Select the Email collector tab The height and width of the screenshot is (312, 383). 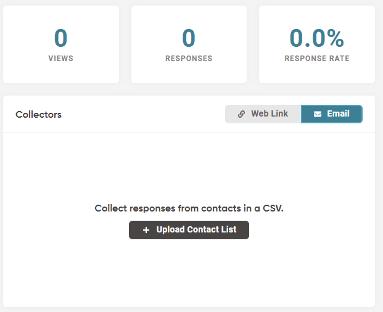332,114
